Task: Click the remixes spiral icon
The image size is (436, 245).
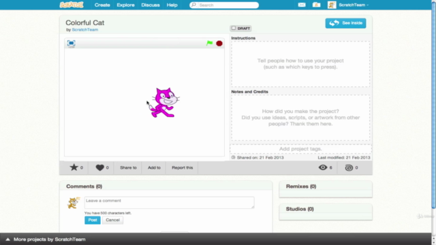Action: tap(349, 167)
